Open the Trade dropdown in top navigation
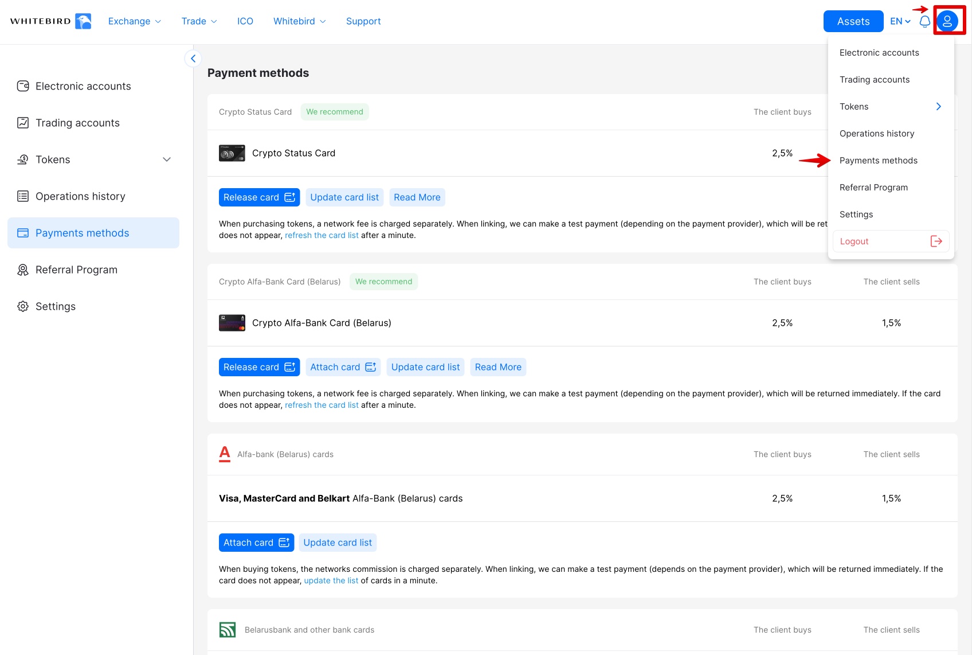This screenshot has height=655, width=972. coord(199,21)
